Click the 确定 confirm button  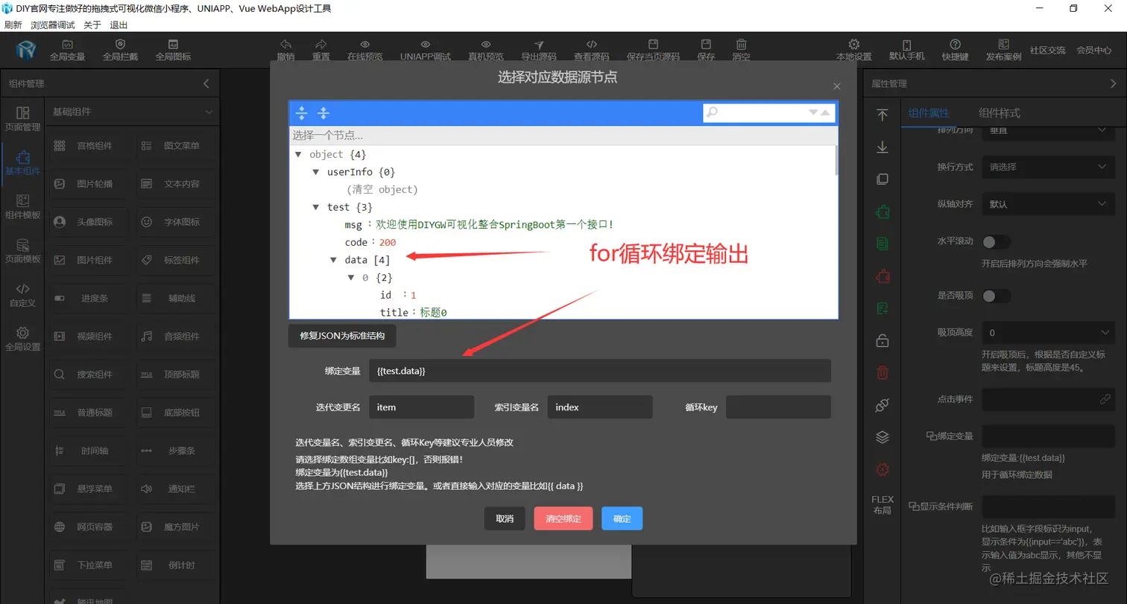pos(622,518)
